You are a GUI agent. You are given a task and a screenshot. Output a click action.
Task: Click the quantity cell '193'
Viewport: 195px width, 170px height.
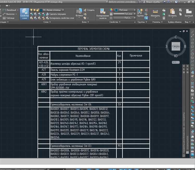[119, 146]
